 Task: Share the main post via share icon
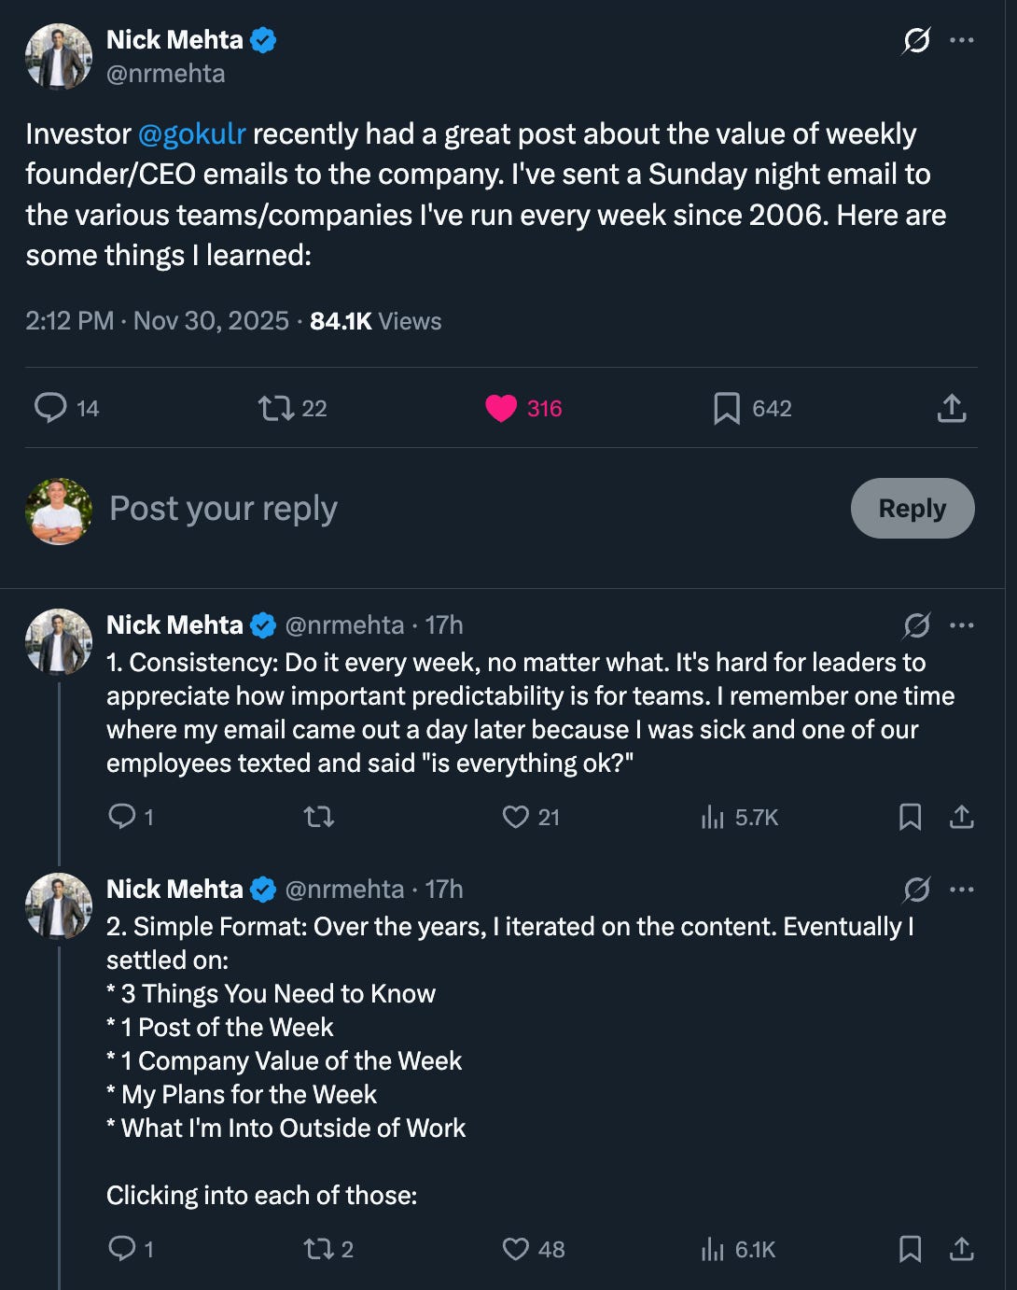tap(951, 408)
